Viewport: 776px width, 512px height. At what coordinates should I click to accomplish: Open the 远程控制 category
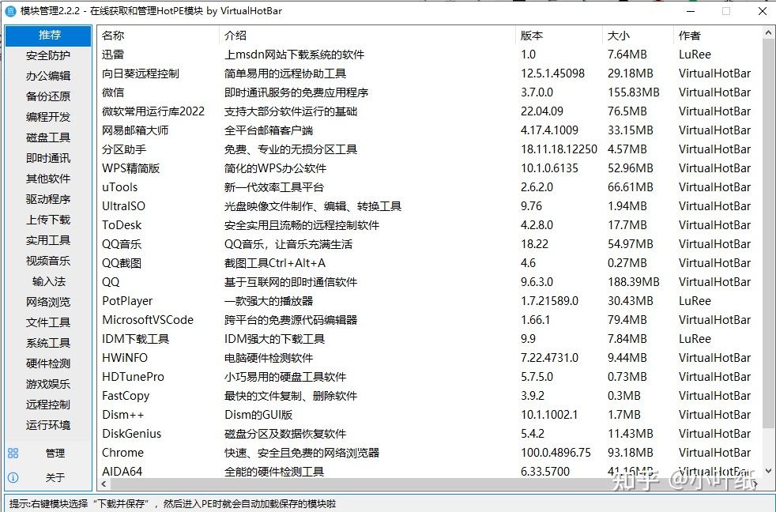[49, 405]
